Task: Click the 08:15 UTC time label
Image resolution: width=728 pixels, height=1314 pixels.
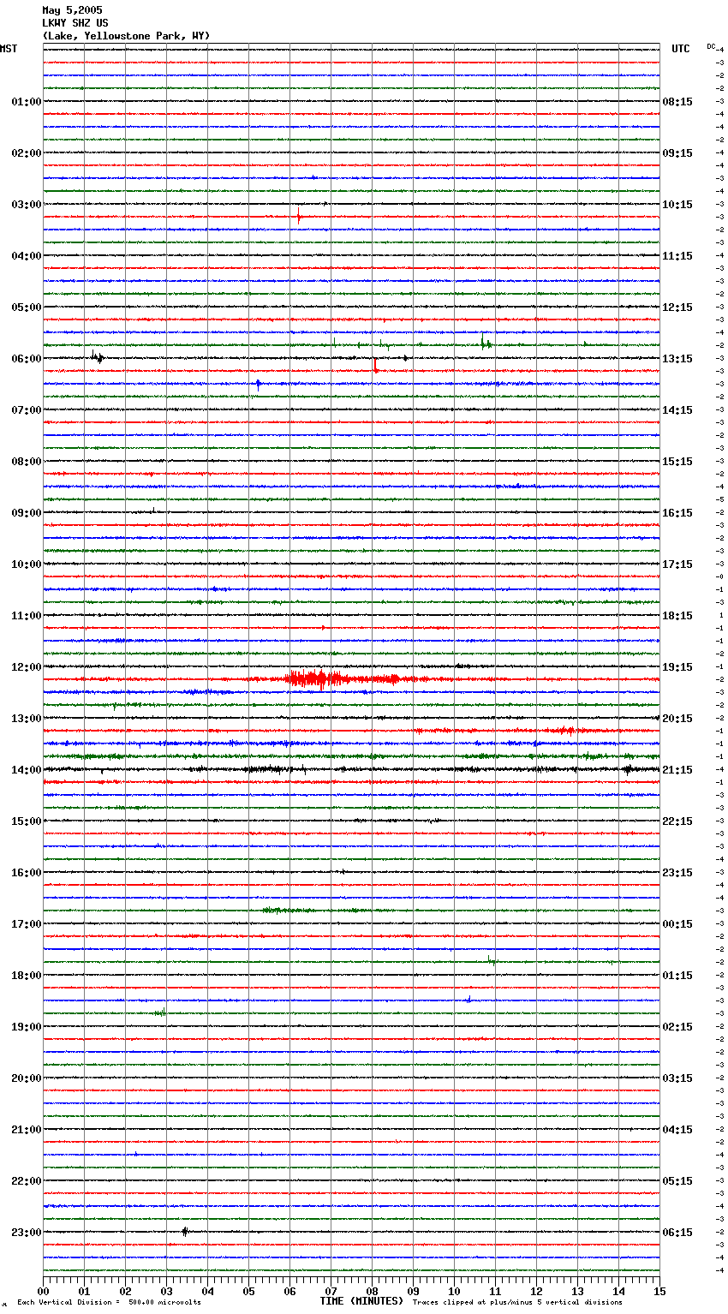Action: point(677,102)
